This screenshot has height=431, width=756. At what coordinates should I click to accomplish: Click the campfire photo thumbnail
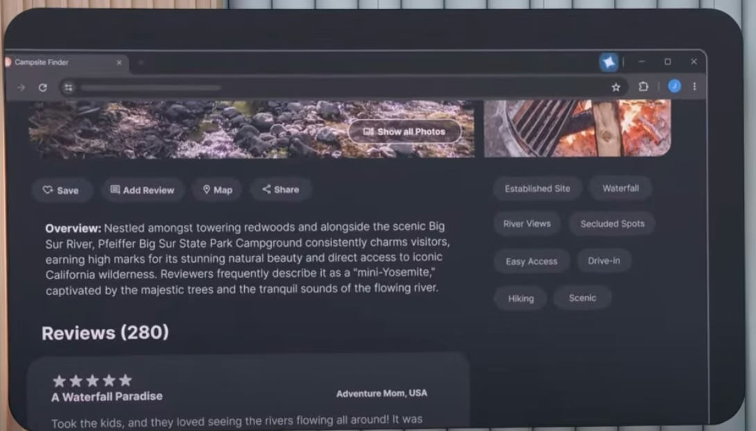pyautogui.click(x=577, y=128)
